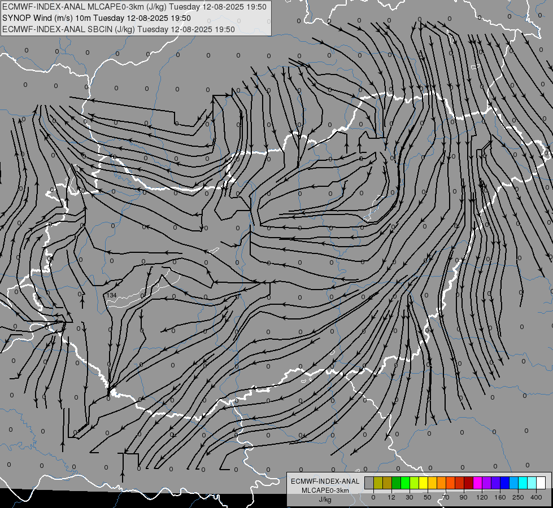Click legend scale value 120
This screenshot has width=553, height=508.
tap(482, 497)
